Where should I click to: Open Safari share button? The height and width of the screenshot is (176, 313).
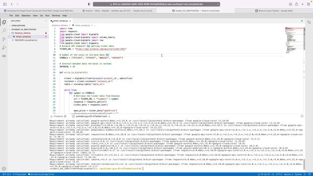click(x=297, y=4)
